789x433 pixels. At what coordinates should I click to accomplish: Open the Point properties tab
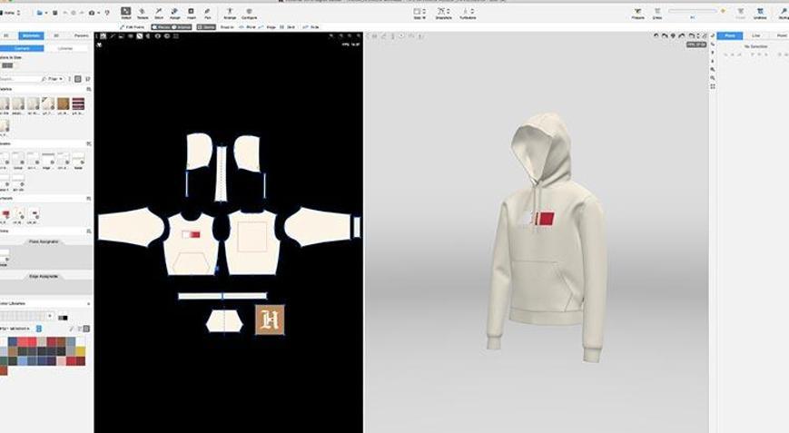[781, 35]
